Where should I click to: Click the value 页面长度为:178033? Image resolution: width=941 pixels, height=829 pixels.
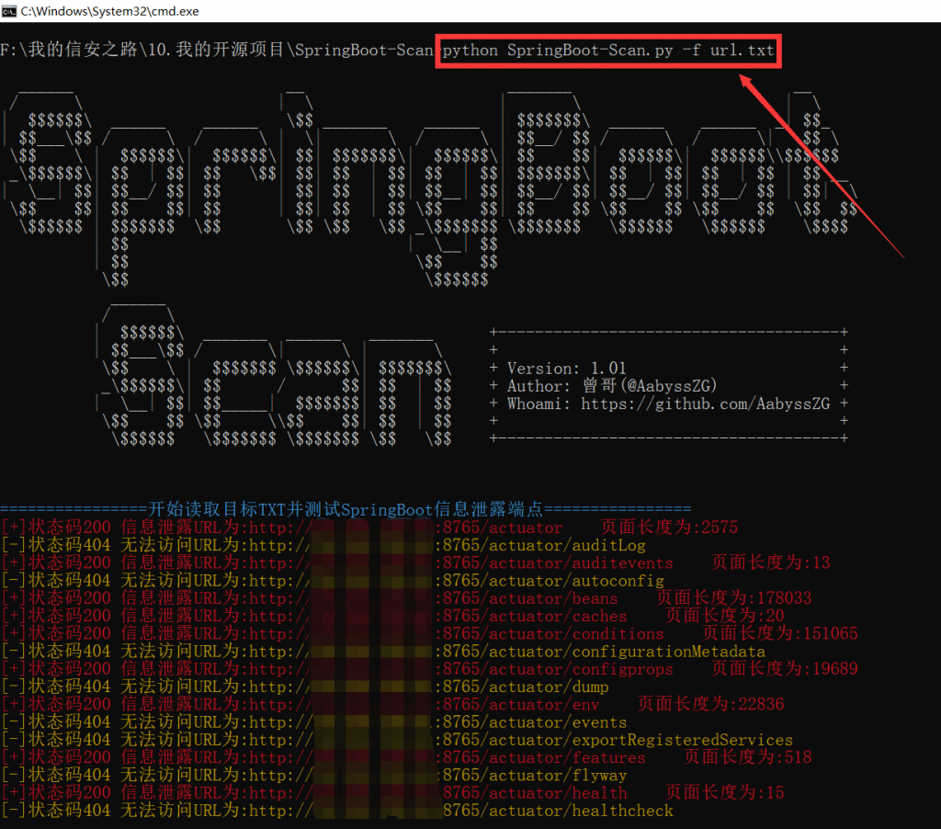click(734, 598)
